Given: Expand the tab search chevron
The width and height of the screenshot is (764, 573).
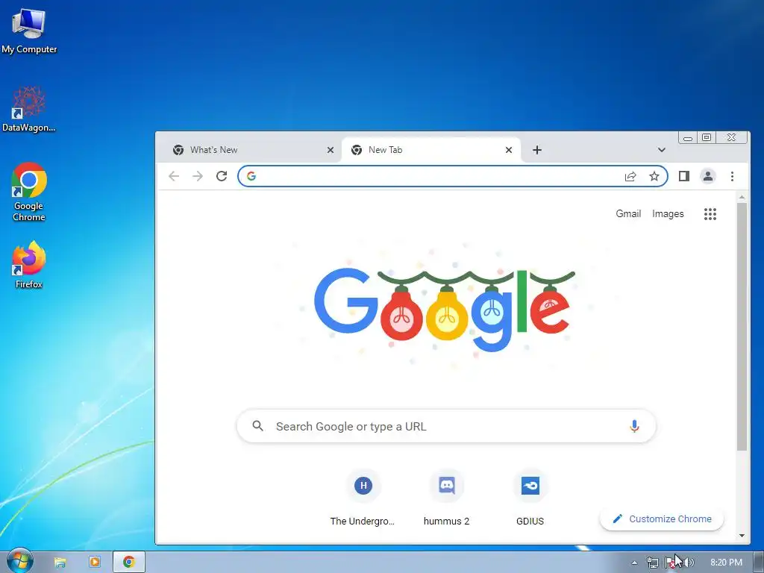Looking at the screenshot, I should [x=661, y=150].
